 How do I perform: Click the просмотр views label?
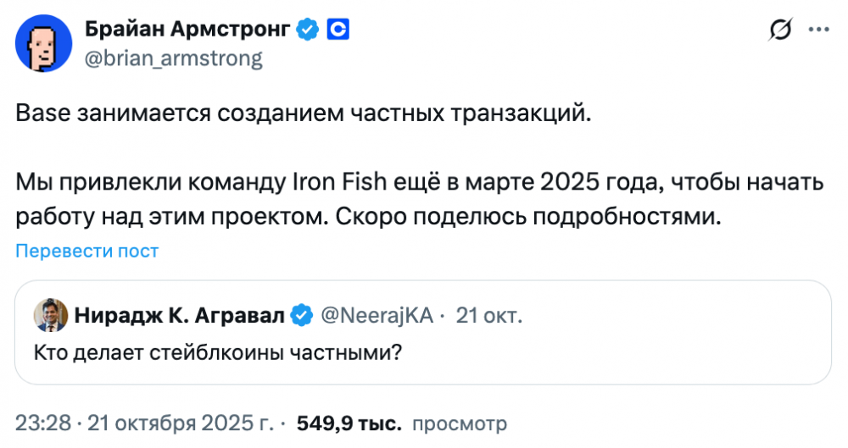(460, 423)
